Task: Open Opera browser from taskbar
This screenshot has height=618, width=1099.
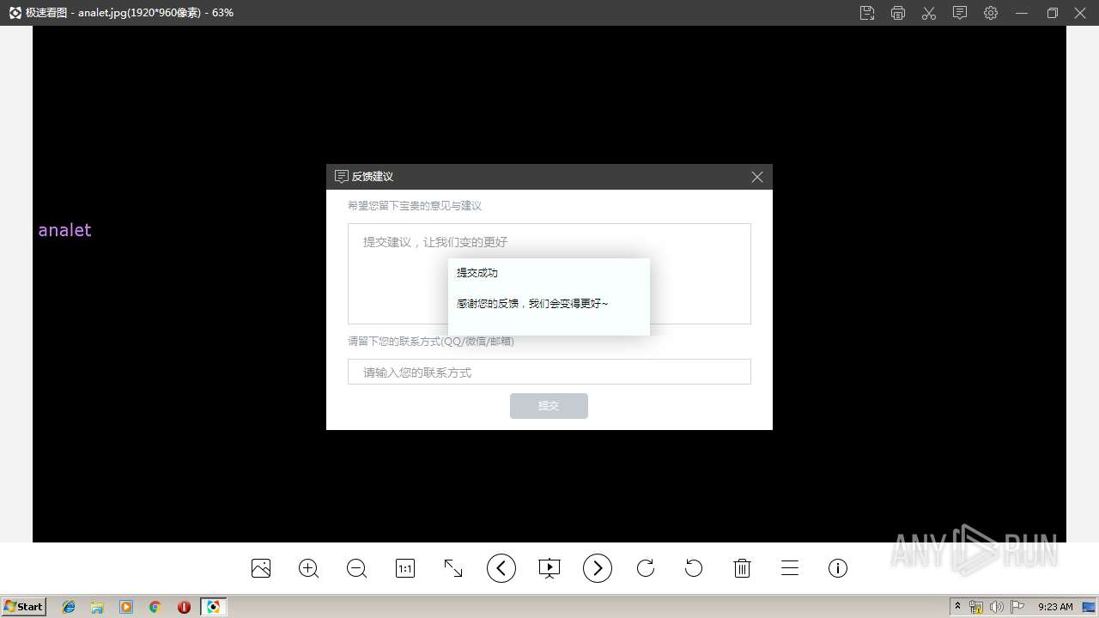Action: click(x=184, y=607)
